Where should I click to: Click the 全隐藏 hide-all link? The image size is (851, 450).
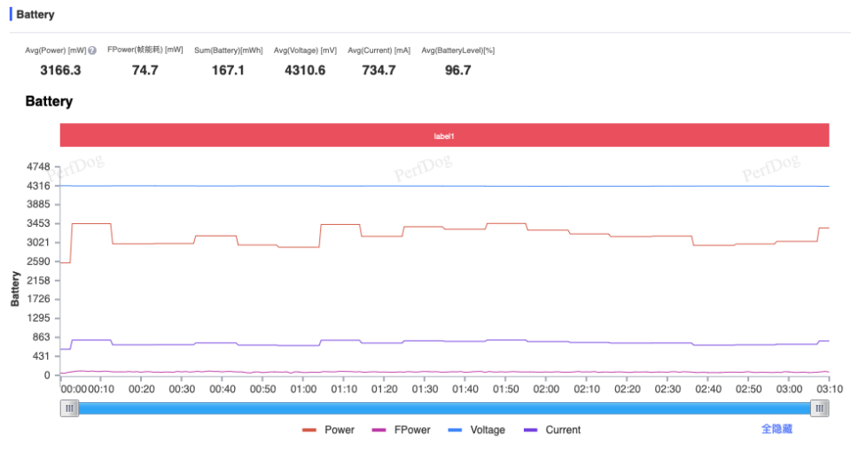tap(777, 429)
